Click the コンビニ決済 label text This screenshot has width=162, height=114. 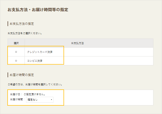(35, 61)
